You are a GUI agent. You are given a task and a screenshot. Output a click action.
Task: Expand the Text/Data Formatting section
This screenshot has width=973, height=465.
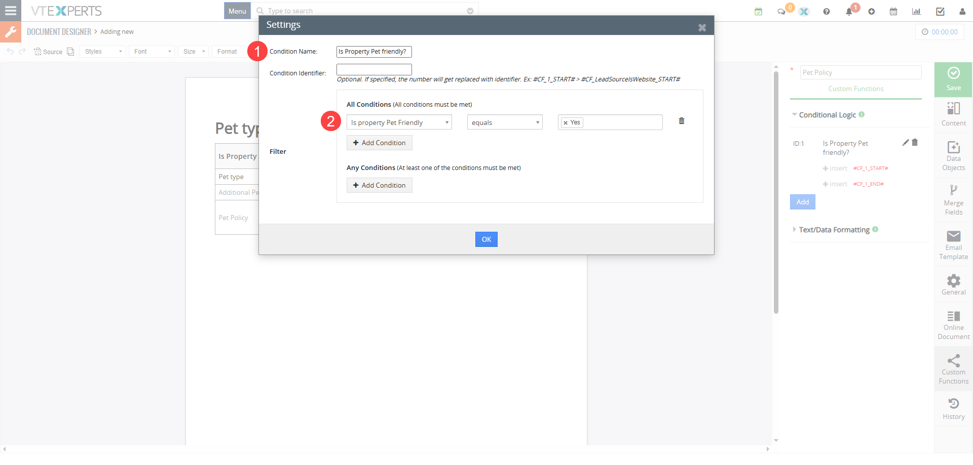(834, 230)
